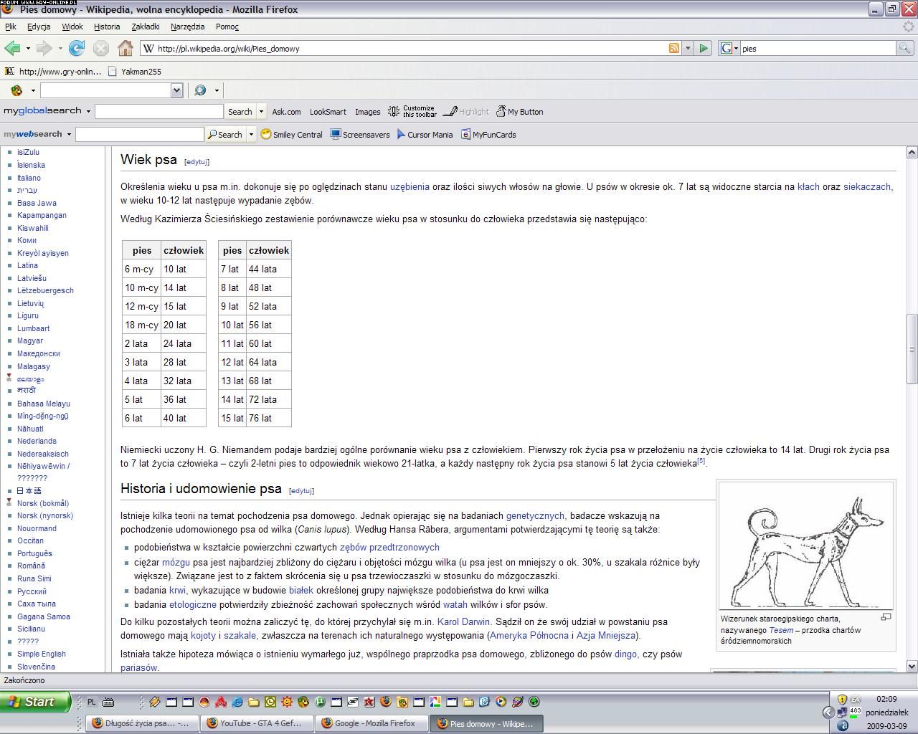Image resolution: width=918 pixels, height=734 pixels.
Task: Click the Karol Darwin link
Action: click(463, 622)
